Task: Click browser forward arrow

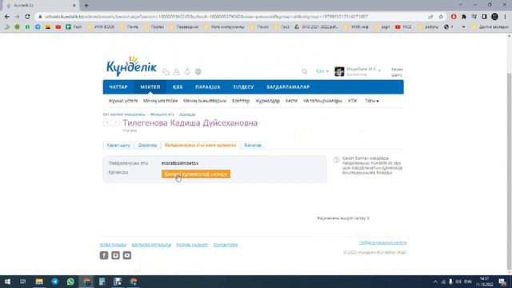Action: tap(18, 17)
